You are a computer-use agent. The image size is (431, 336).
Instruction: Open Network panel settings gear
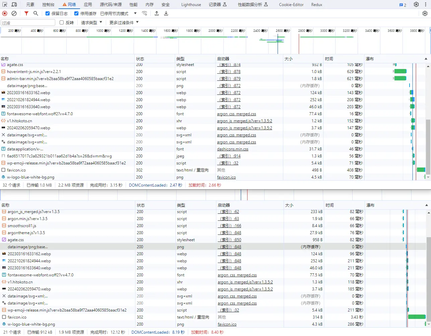[x=425, y=13]
